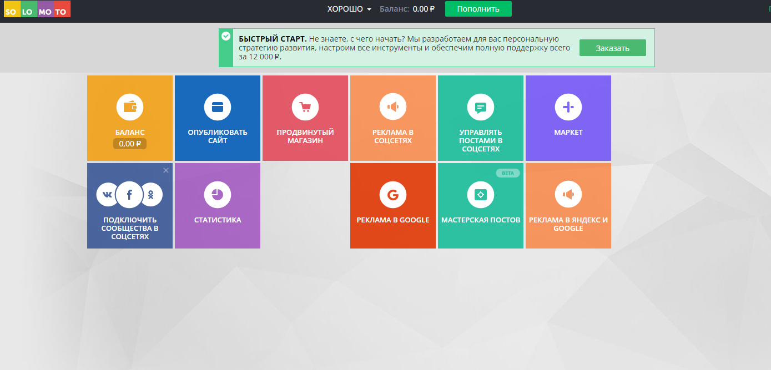This screenshot has width=771, height=370.
Task: Click megaphone icon on Реклама в соцсетях
Action: tap(393, 107)
